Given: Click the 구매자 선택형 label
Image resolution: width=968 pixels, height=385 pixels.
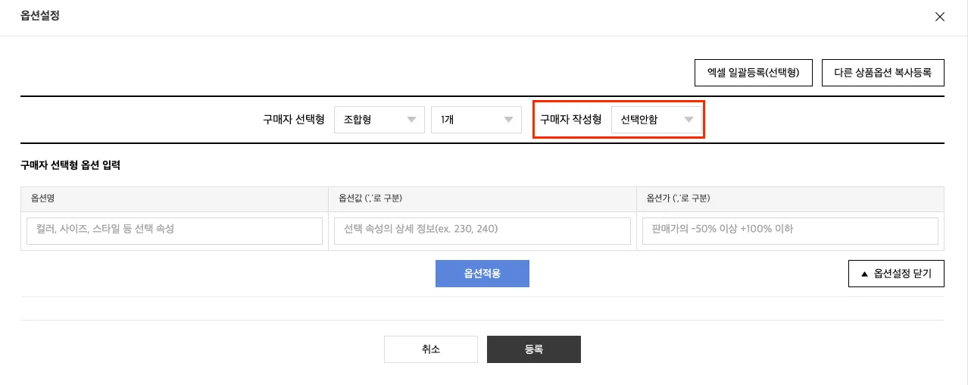Looking at the screenshot, I should (x=294, y=120).
